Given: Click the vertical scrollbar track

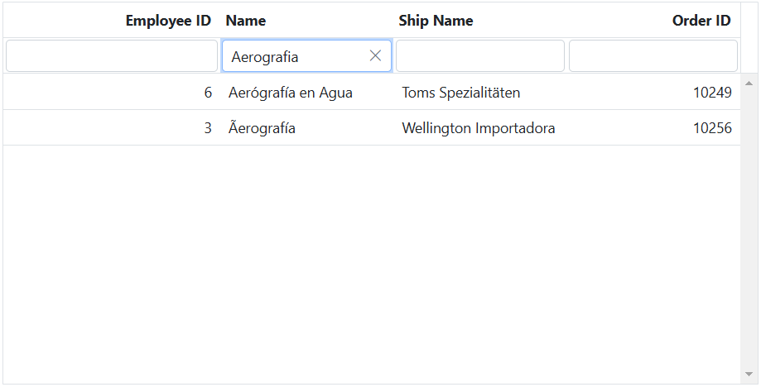Looking at the screenshot, I should (x=749, y=248).
